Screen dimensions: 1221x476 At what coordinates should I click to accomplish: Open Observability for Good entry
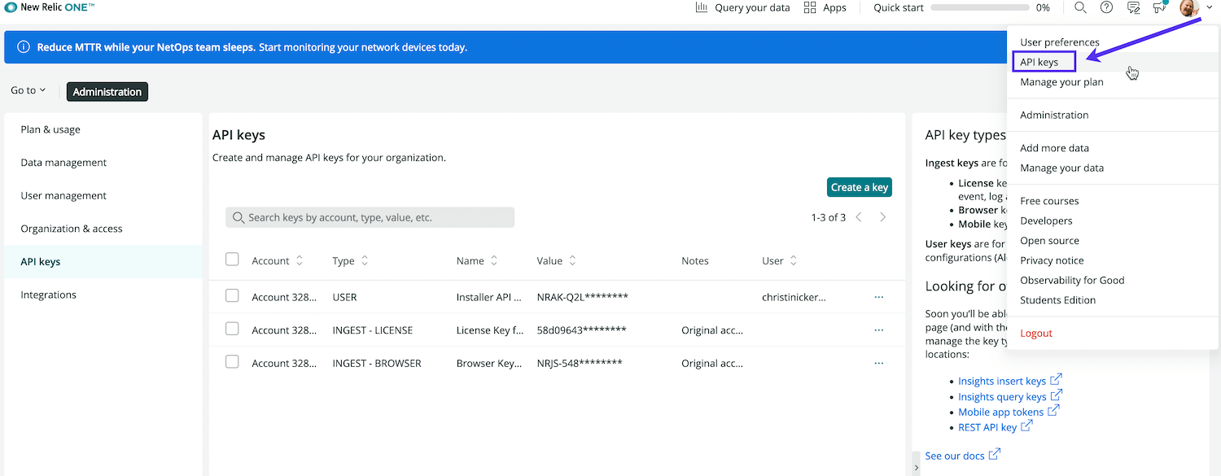point(1072,280)
